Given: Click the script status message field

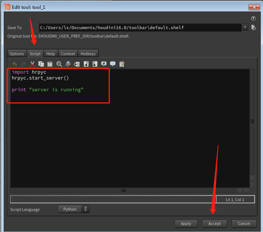Looking at the screenshot, I should pos(113,199).
